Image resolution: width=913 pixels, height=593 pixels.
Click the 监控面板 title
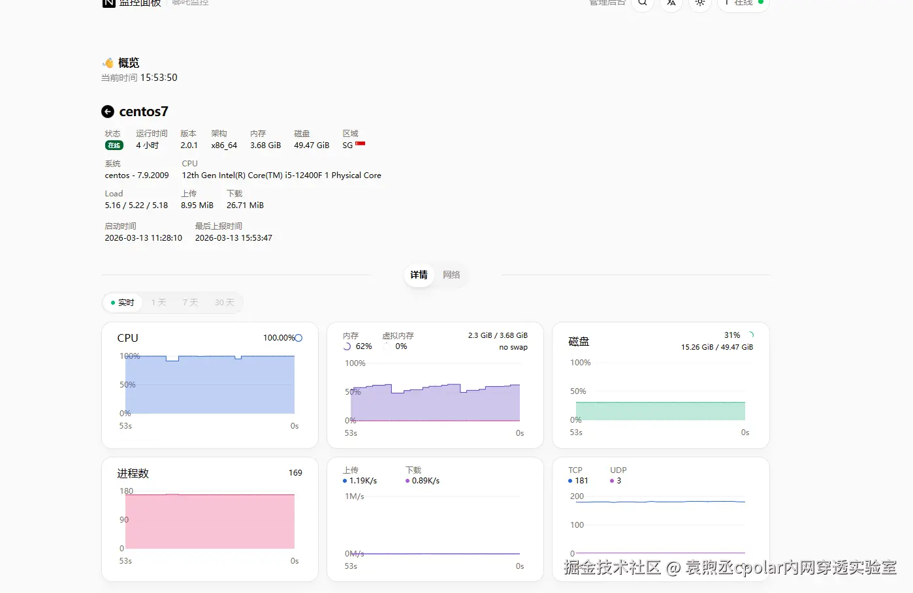coord(140,3)
